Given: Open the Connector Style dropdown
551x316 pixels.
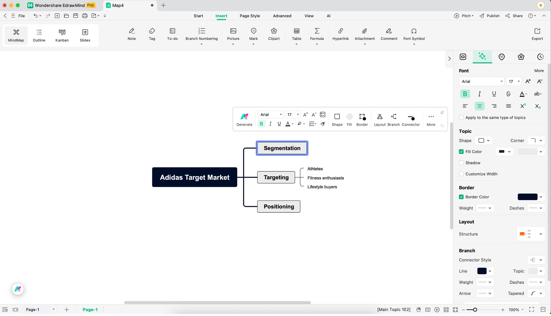Looking at the screenshot, I should (x=536, y=260).
